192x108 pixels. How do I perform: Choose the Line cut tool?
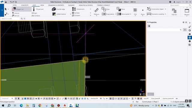point(16,13)
